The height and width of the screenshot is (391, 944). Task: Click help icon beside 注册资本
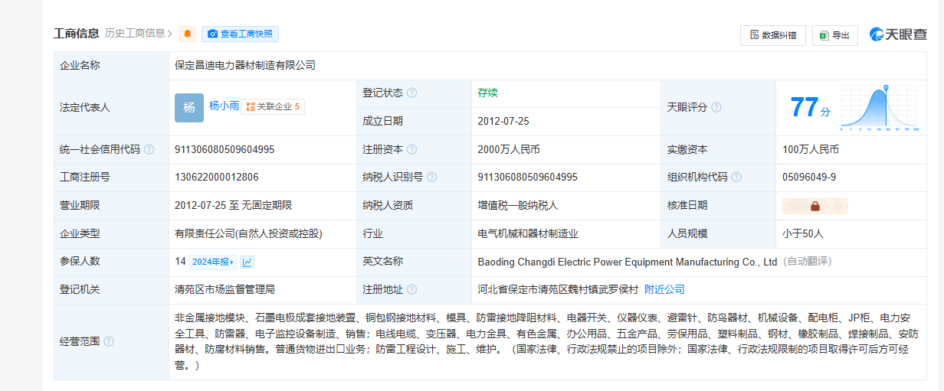point(412,150)
